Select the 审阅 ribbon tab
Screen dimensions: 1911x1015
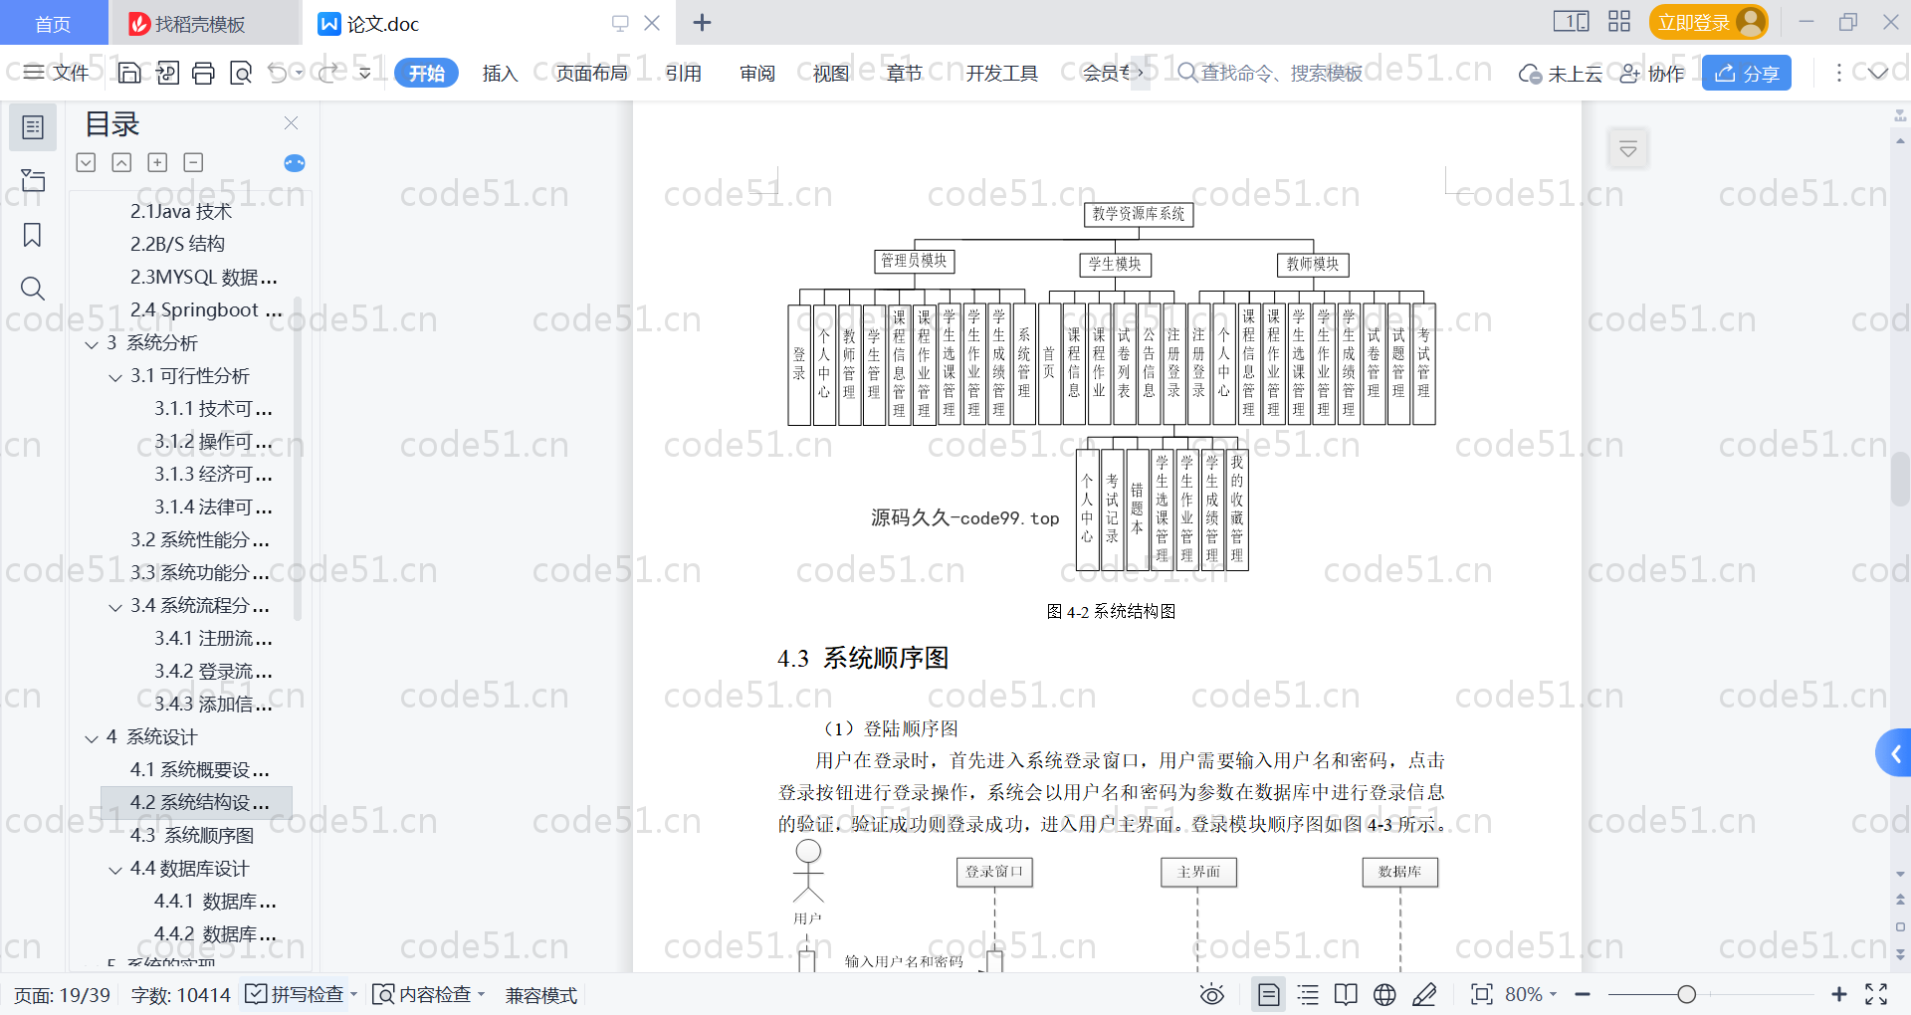pyautogui.click(x=757, y=73)
